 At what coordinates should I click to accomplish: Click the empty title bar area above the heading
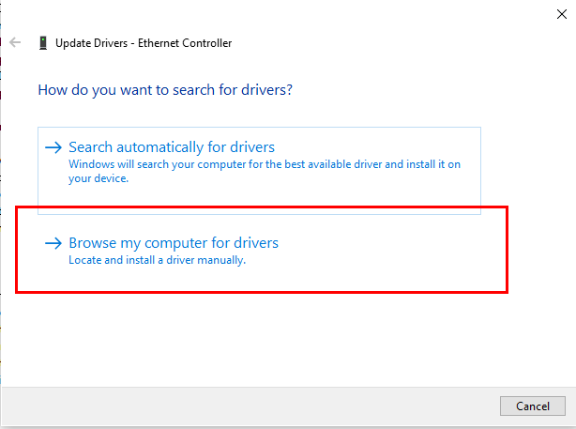[x=375, y=42]
